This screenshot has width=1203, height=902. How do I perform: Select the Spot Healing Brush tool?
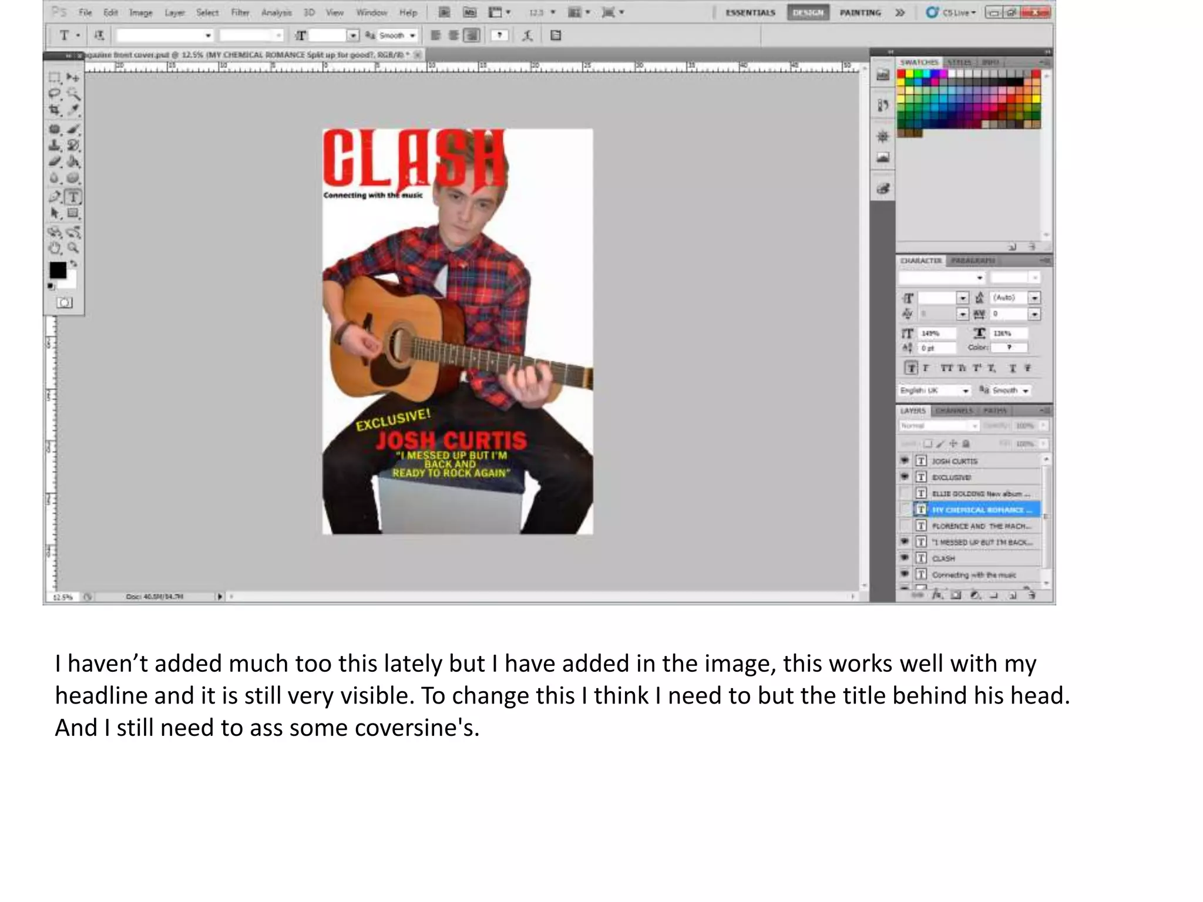(x=55, y=129)
